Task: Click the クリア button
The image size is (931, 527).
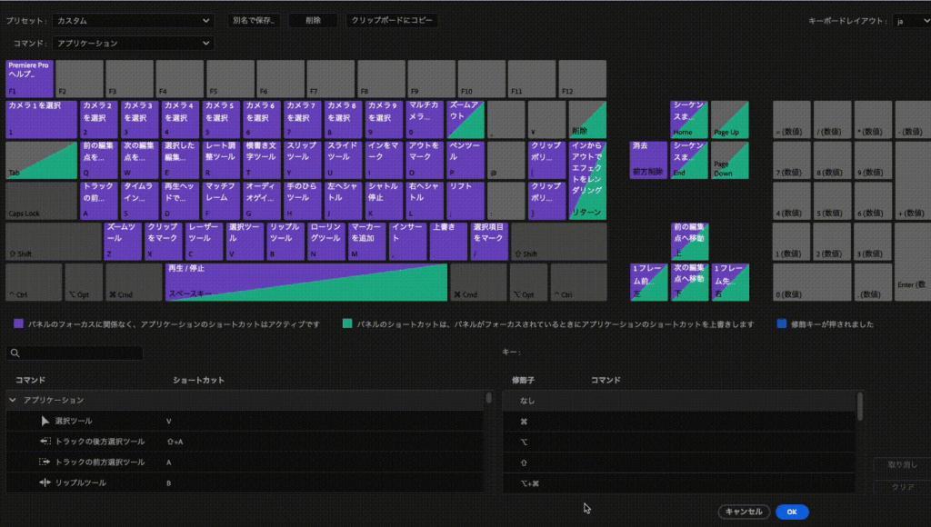Action: tap(903, 487)
